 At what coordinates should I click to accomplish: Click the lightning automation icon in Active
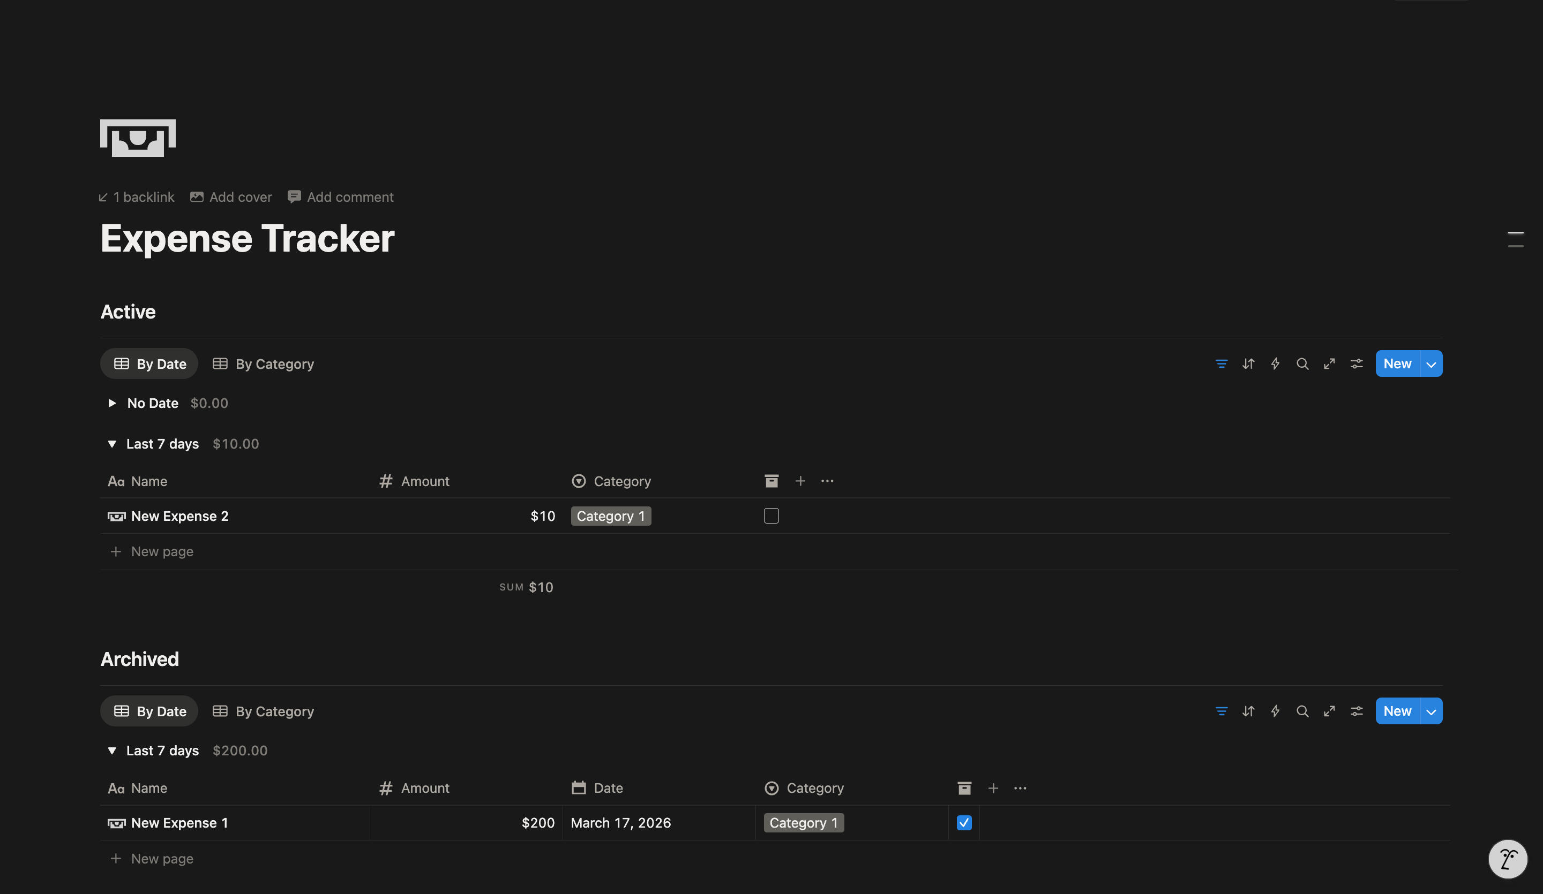tap(1275, 364)
